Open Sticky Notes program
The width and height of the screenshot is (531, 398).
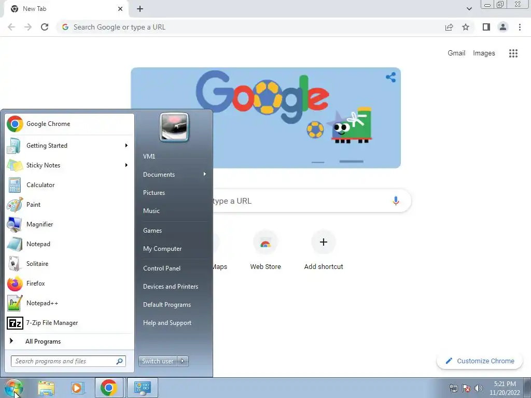(69, 165)
